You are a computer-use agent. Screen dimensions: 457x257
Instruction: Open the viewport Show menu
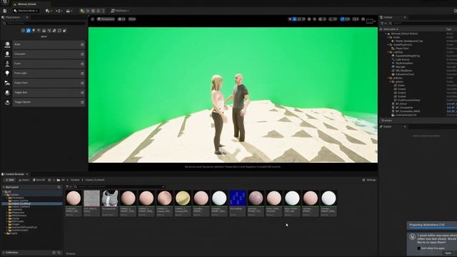point(132,19)
